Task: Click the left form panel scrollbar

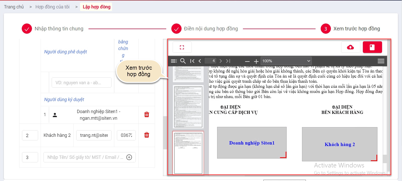Action: point(165,133)
